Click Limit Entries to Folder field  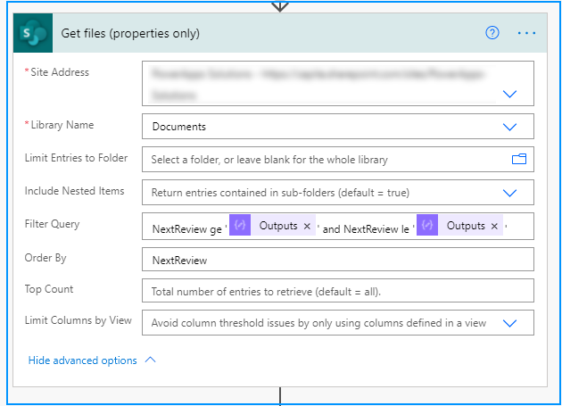coord(326,160)
